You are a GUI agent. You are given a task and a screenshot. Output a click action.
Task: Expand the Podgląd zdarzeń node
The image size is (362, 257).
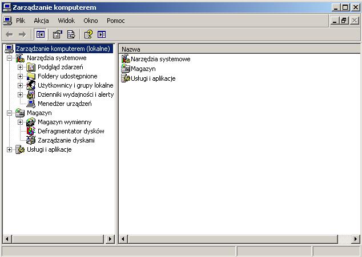21,67
